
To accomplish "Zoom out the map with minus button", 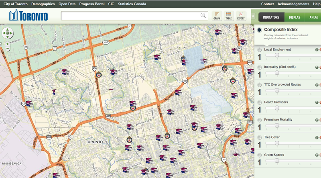I will coord(8,49).
